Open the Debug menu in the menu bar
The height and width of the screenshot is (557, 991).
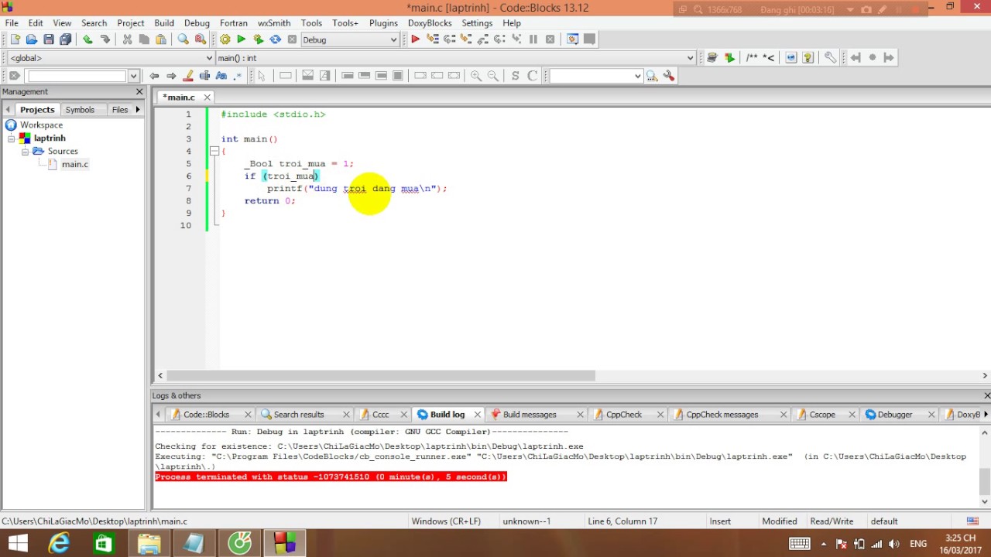point(197,23)
